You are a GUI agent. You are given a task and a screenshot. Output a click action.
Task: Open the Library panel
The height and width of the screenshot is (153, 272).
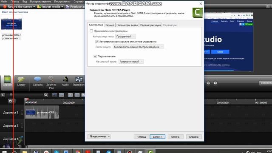(21, 81)
